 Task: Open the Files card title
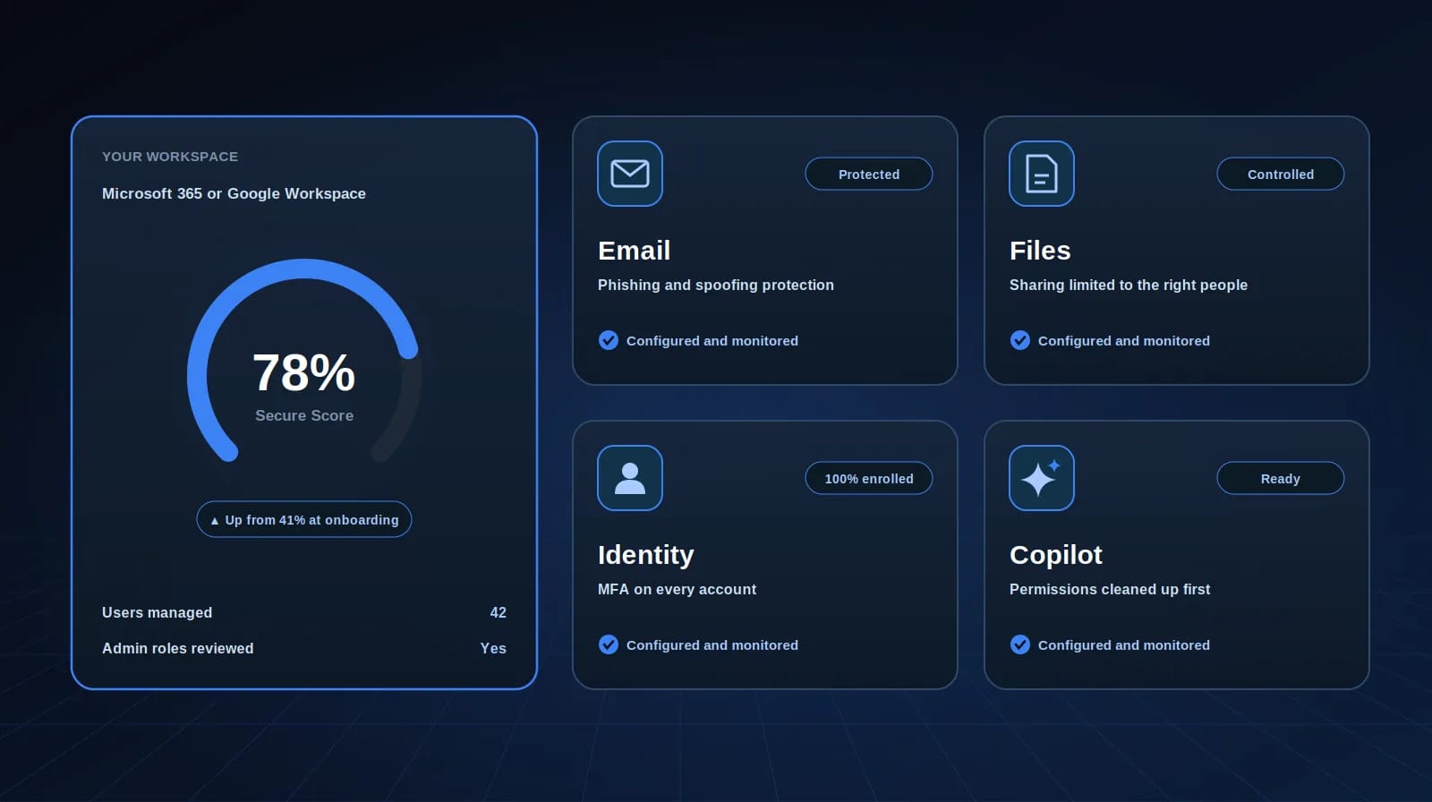[x=1040, y=251]
